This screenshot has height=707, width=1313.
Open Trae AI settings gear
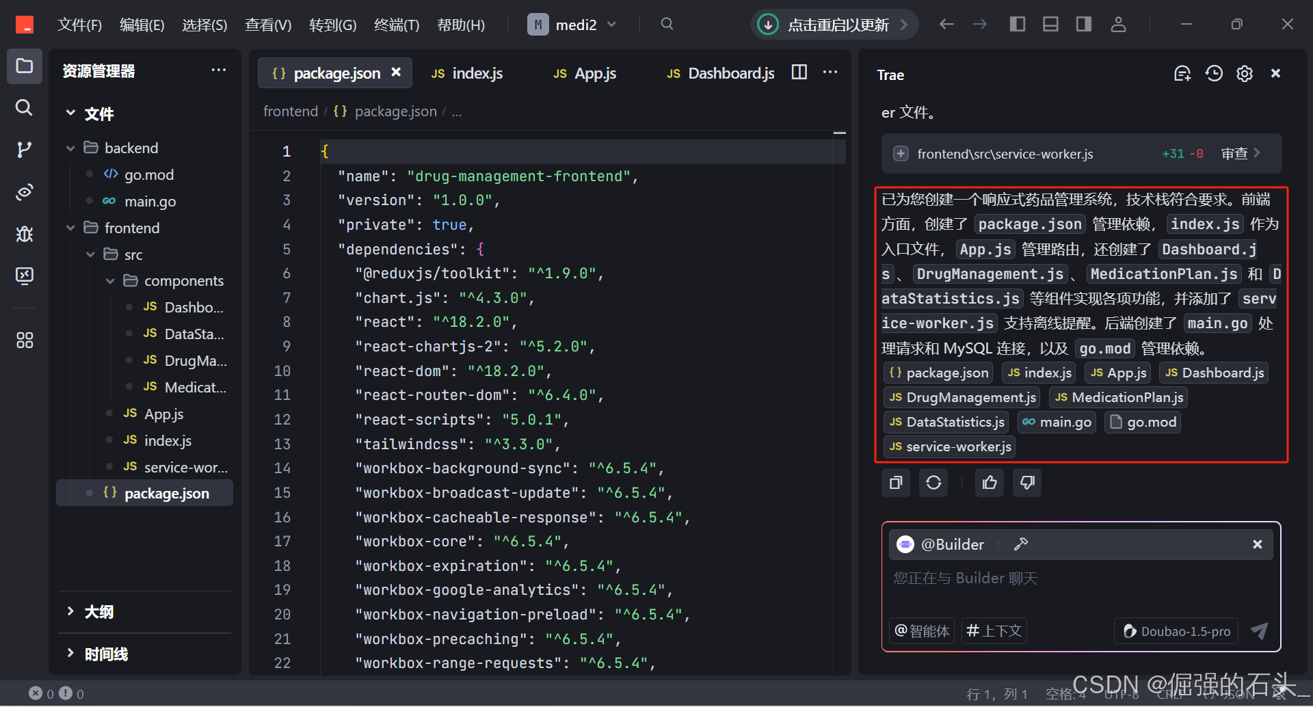1245,74
